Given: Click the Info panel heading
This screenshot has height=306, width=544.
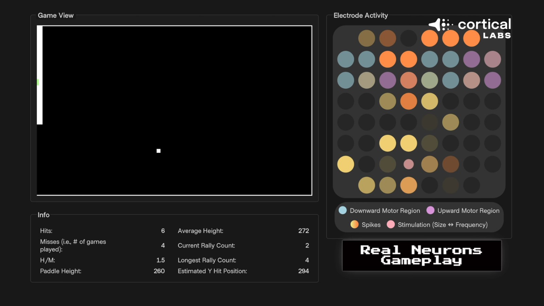Looking at the screenshot, I should click(44, 215).
